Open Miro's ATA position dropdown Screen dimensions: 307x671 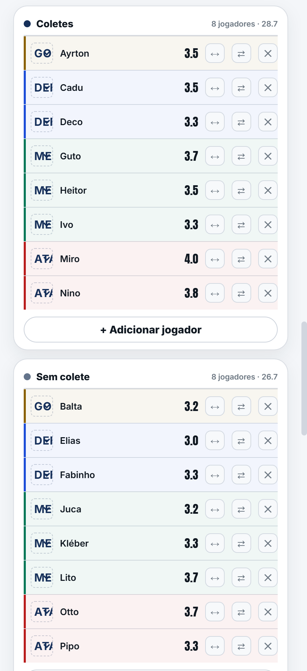click(x=42, y=259)
